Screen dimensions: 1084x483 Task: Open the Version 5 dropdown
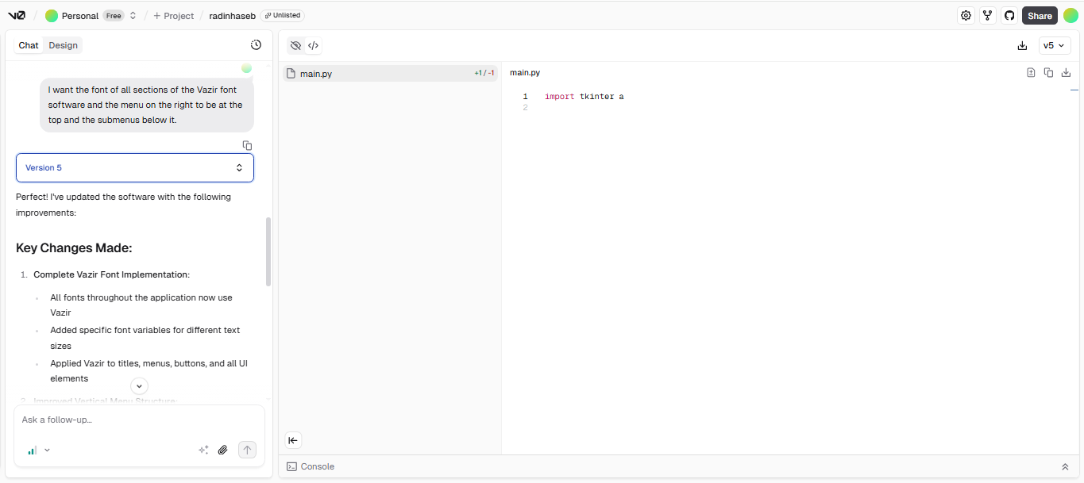135,167
